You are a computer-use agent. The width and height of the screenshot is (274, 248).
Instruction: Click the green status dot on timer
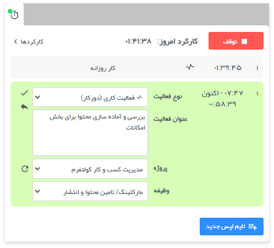[x=10, y=12]
